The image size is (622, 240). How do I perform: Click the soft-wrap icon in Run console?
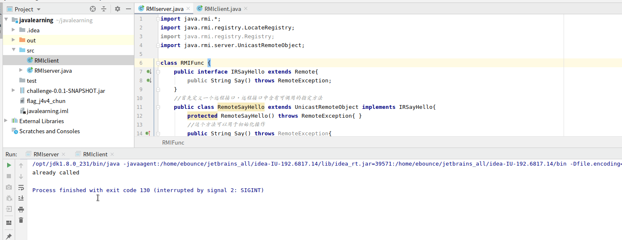21,187
